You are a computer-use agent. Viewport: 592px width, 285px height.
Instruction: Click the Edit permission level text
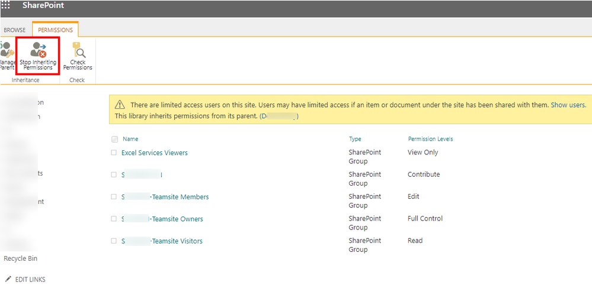(414, 196)
